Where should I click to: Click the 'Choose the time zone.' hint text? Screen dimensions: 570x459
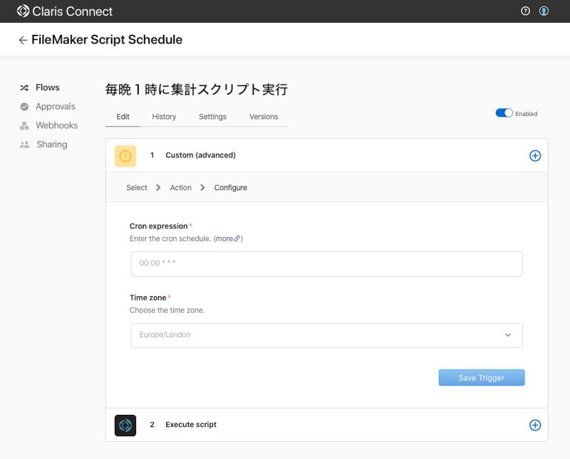pyautogui.click(x=167, y=310)
